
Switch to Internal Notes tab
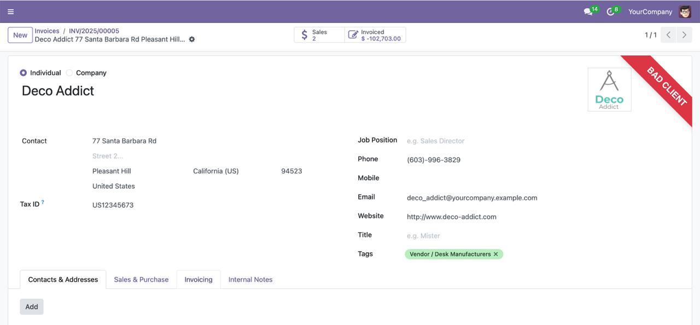(x=250, y=280)
